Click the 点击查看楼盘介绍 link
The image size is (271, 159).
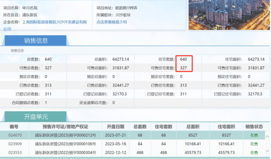pos(112,22)
